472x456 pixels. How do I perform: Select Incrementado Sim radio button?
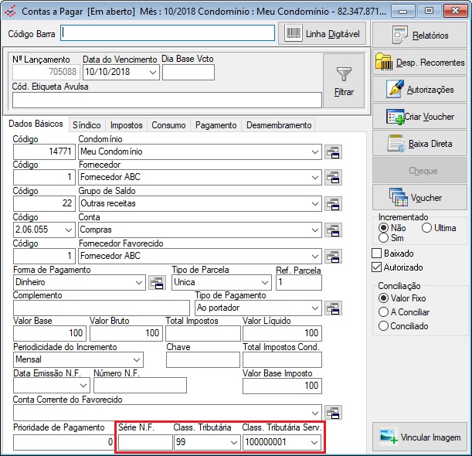383,238
